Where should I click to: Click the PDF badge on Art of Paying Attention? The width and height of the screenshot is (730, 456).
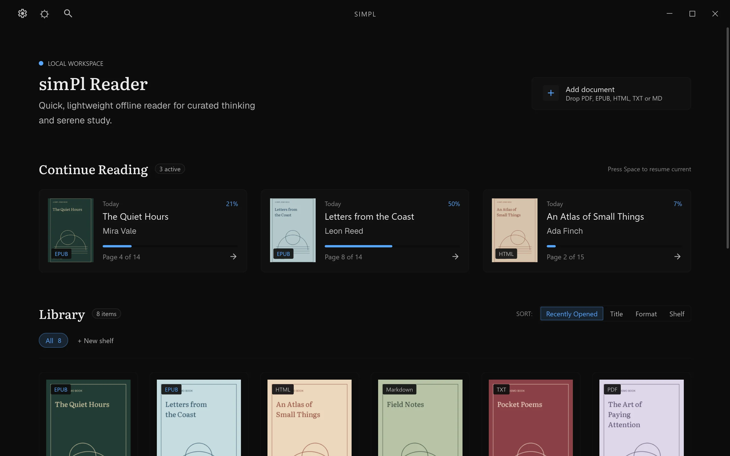tap(612, 389)
